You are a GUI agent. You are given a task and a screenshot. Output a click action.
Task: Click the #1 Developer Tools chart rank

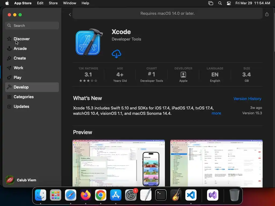click(x=151, y=75)
